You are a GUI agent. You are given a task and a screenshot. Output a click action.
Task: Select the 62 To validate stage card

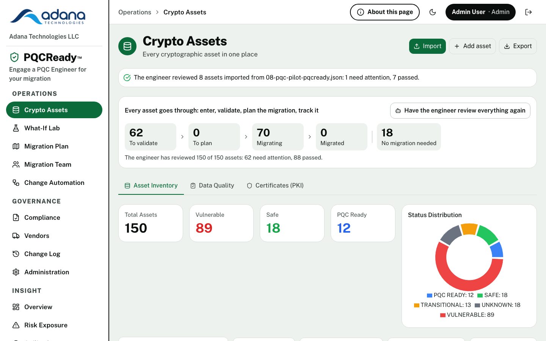tap(151, 137)
